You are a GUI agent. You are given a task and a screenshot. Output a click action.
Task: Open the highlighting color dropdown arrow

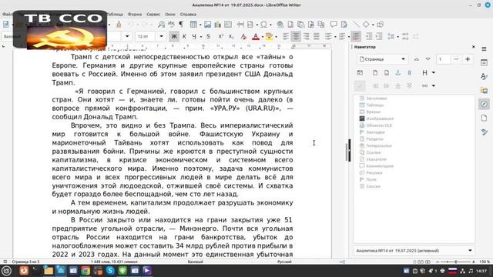pos(277,37)
